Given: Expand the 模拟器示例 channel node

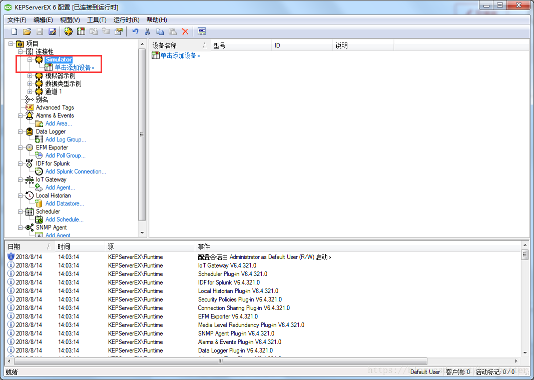Looking at the screenshot, I should tap(30, 75).
